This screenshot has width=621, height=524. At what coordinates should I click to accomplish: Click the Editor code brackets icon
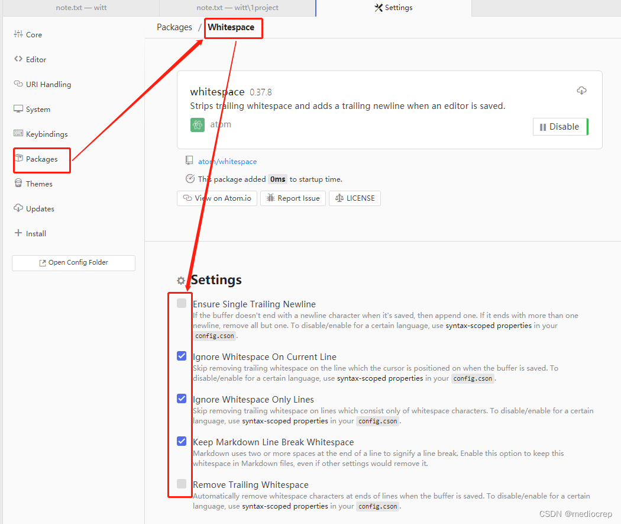18,59
